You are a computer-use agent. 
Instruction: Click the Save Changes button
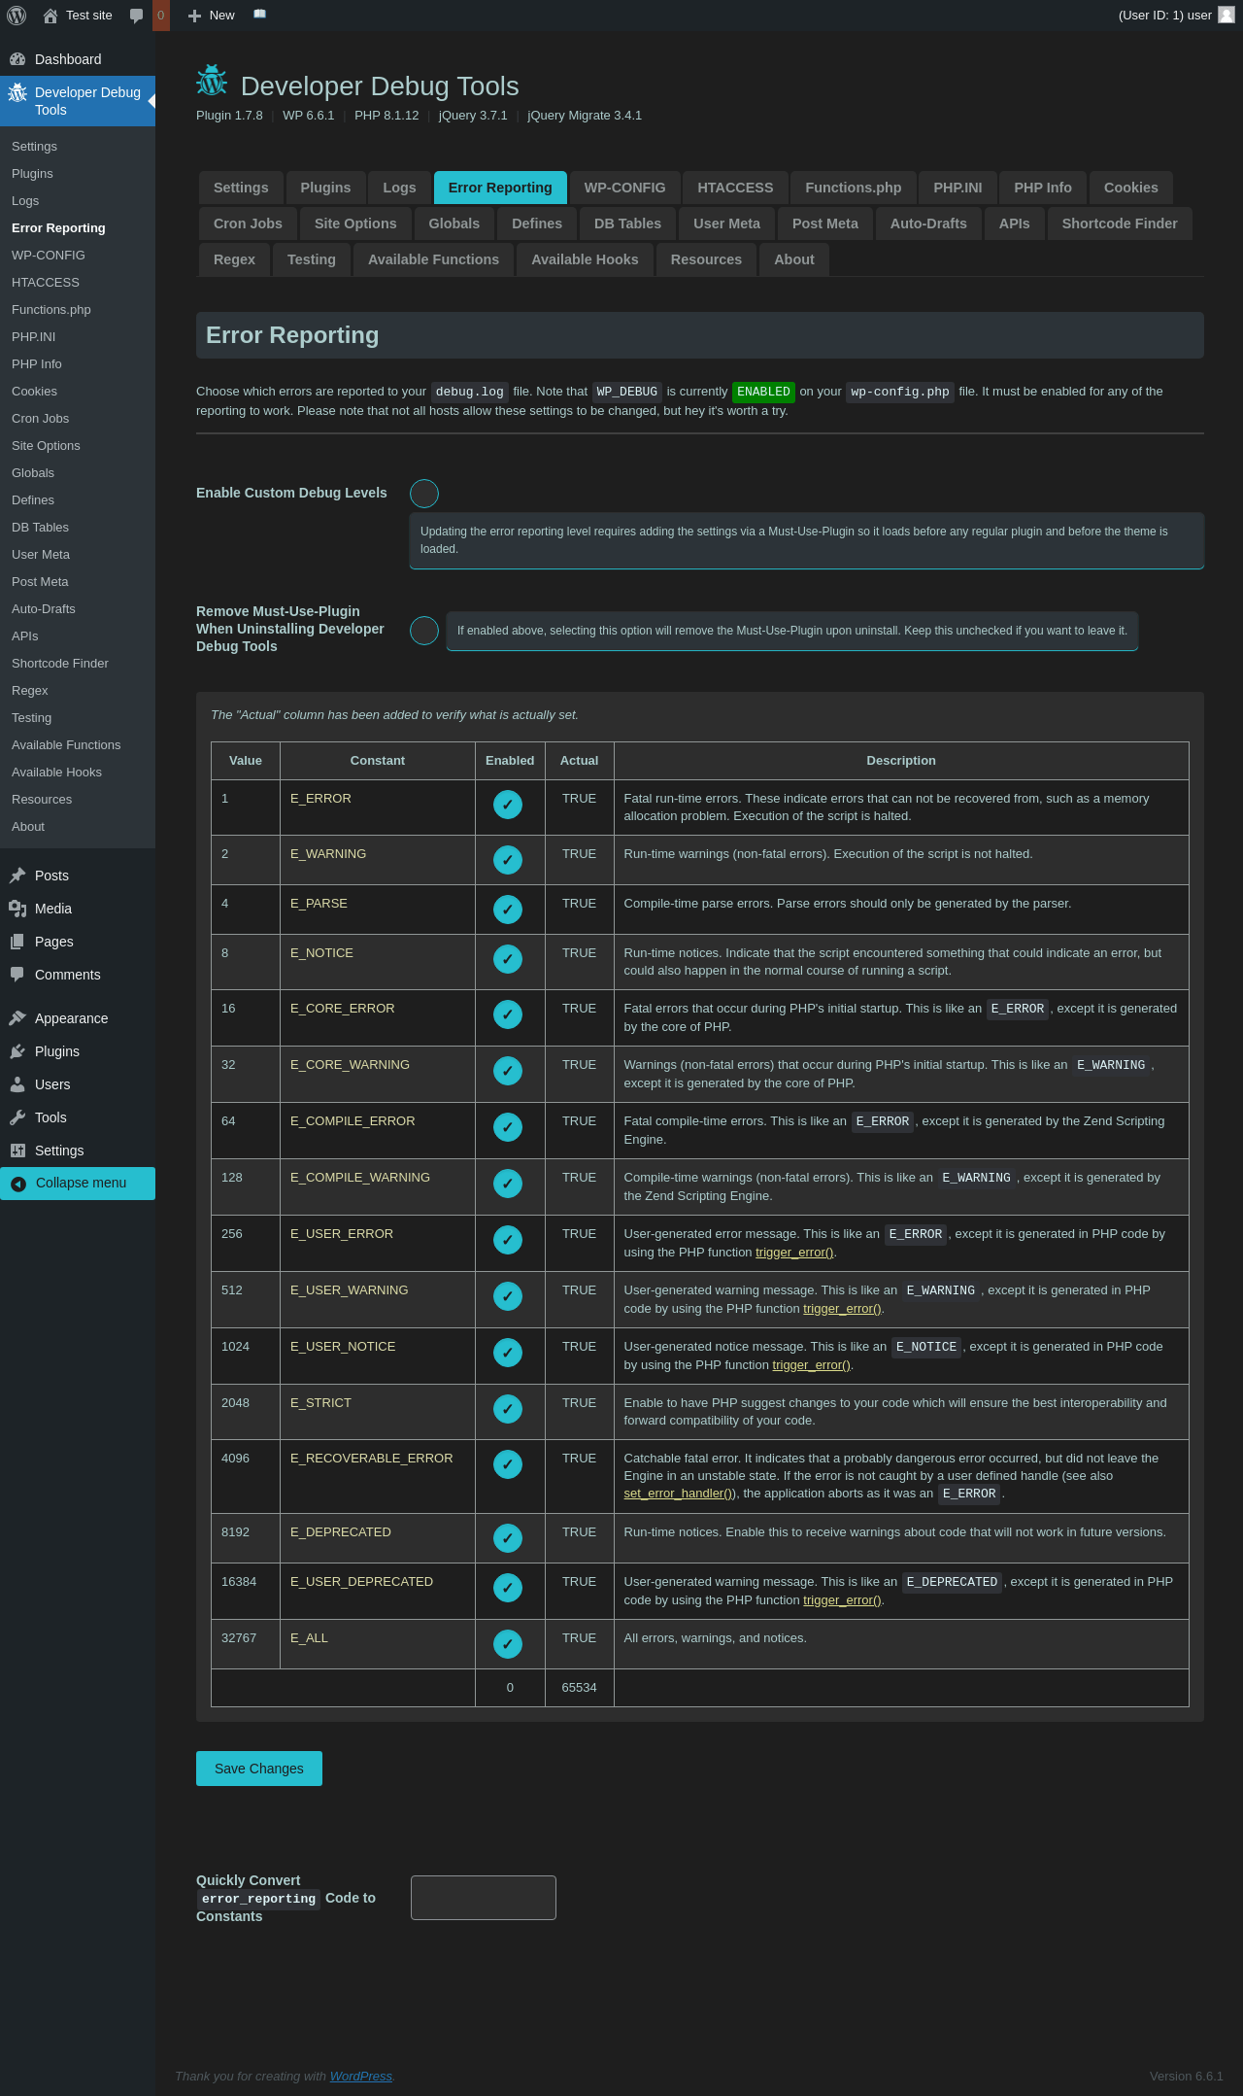pos(259,1769)
